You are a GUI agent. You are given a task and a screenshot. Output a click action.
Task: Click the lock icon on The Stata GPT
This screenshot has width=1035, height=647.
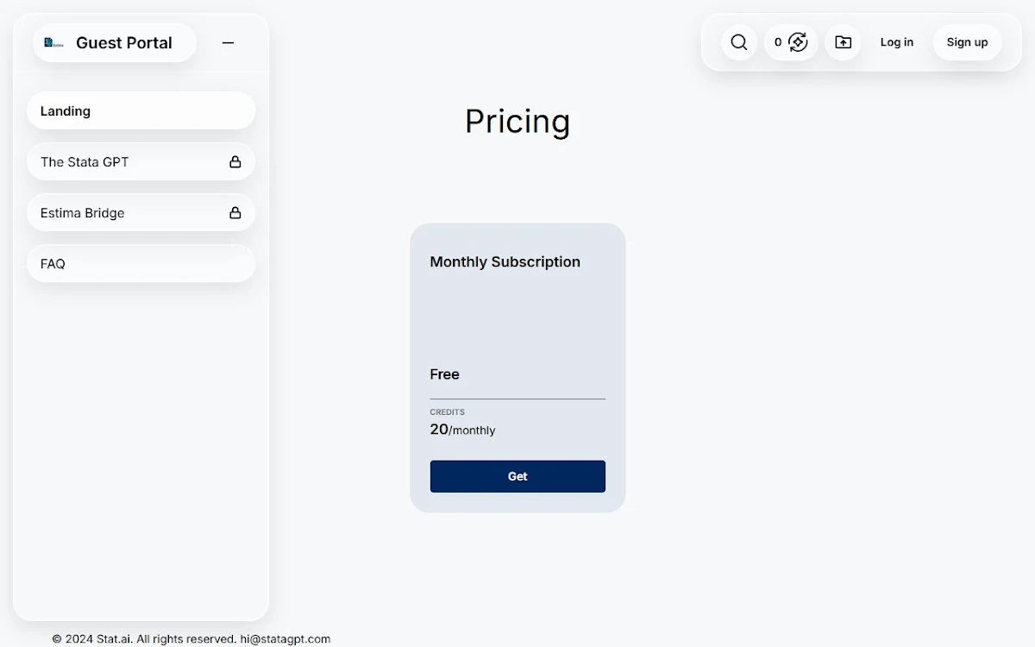click(235, 162)
